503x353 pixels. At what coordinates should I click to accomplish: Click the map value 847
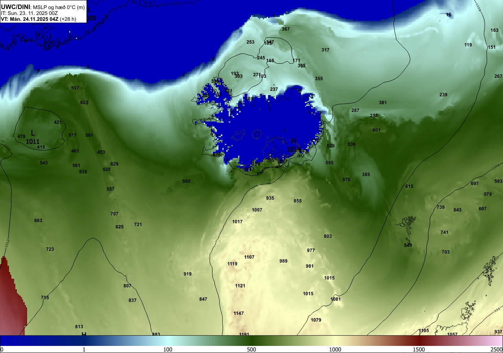(203, 299)
